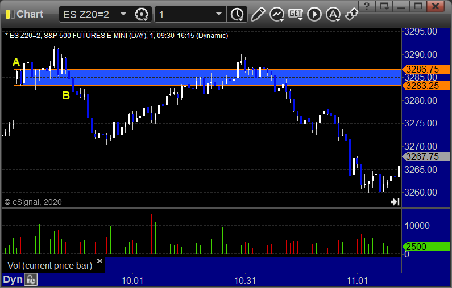This screenshot has height=288, width=452.
Task: Select the lower orange line at 3283.25
Action: [x=208, y=86]
